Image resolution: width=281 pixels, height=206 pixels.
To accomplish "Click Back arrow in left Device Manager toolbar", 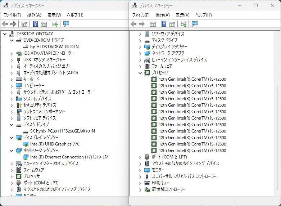I will (x=5, y=24).
